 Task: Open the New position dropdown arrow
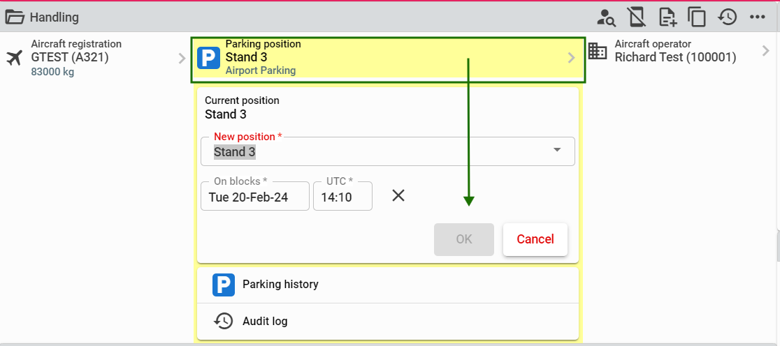(557, 150)
